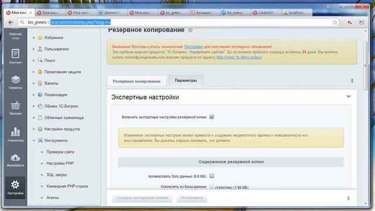The height and width of the screenshot is (211, 375).
Task: Expand the Настройки продукта tree node
Action: click(34, 129)
